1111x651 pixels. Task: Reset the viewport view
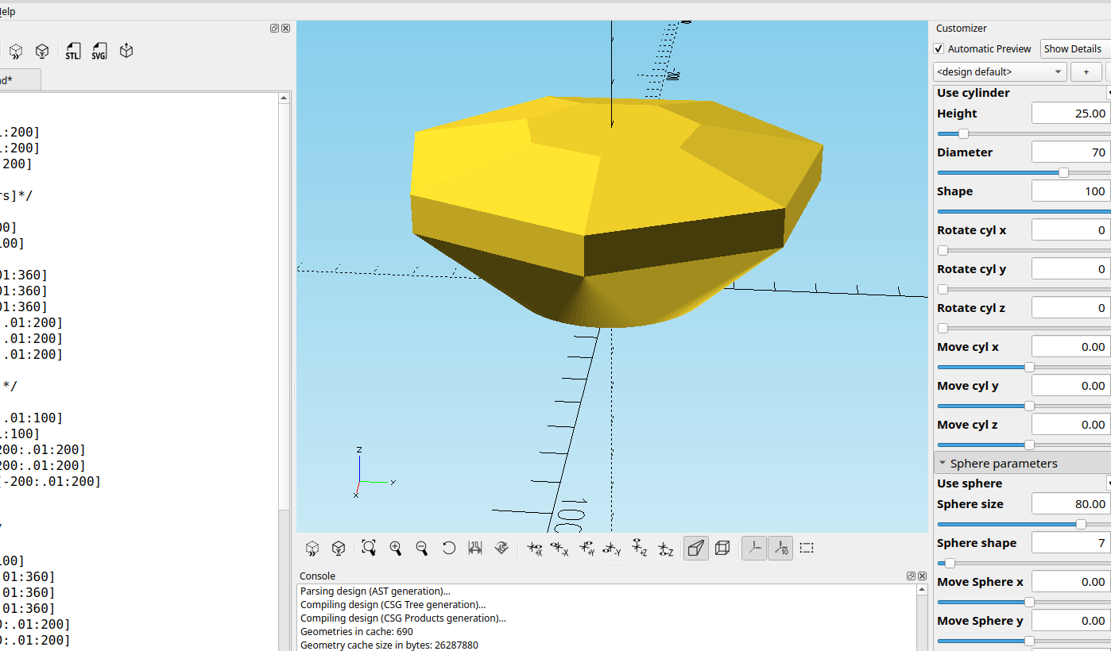(449, 548)
